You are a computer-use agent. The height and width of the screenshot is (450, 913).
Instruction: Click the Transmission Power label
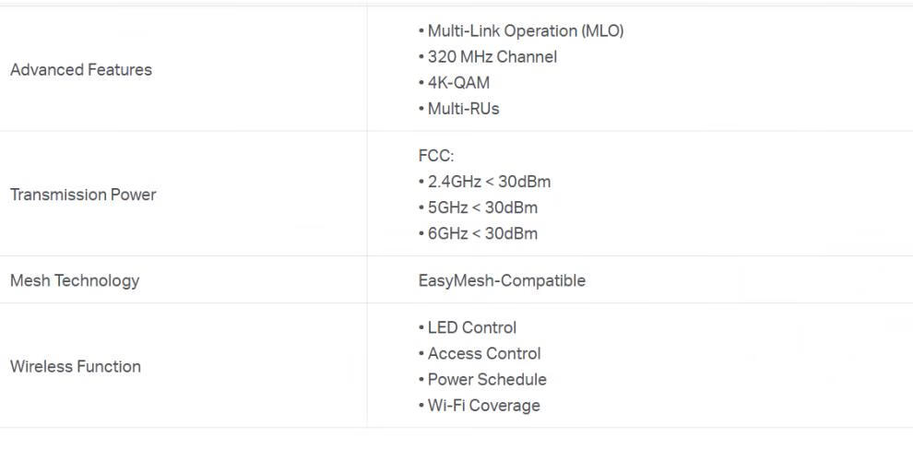click(83, 195)
